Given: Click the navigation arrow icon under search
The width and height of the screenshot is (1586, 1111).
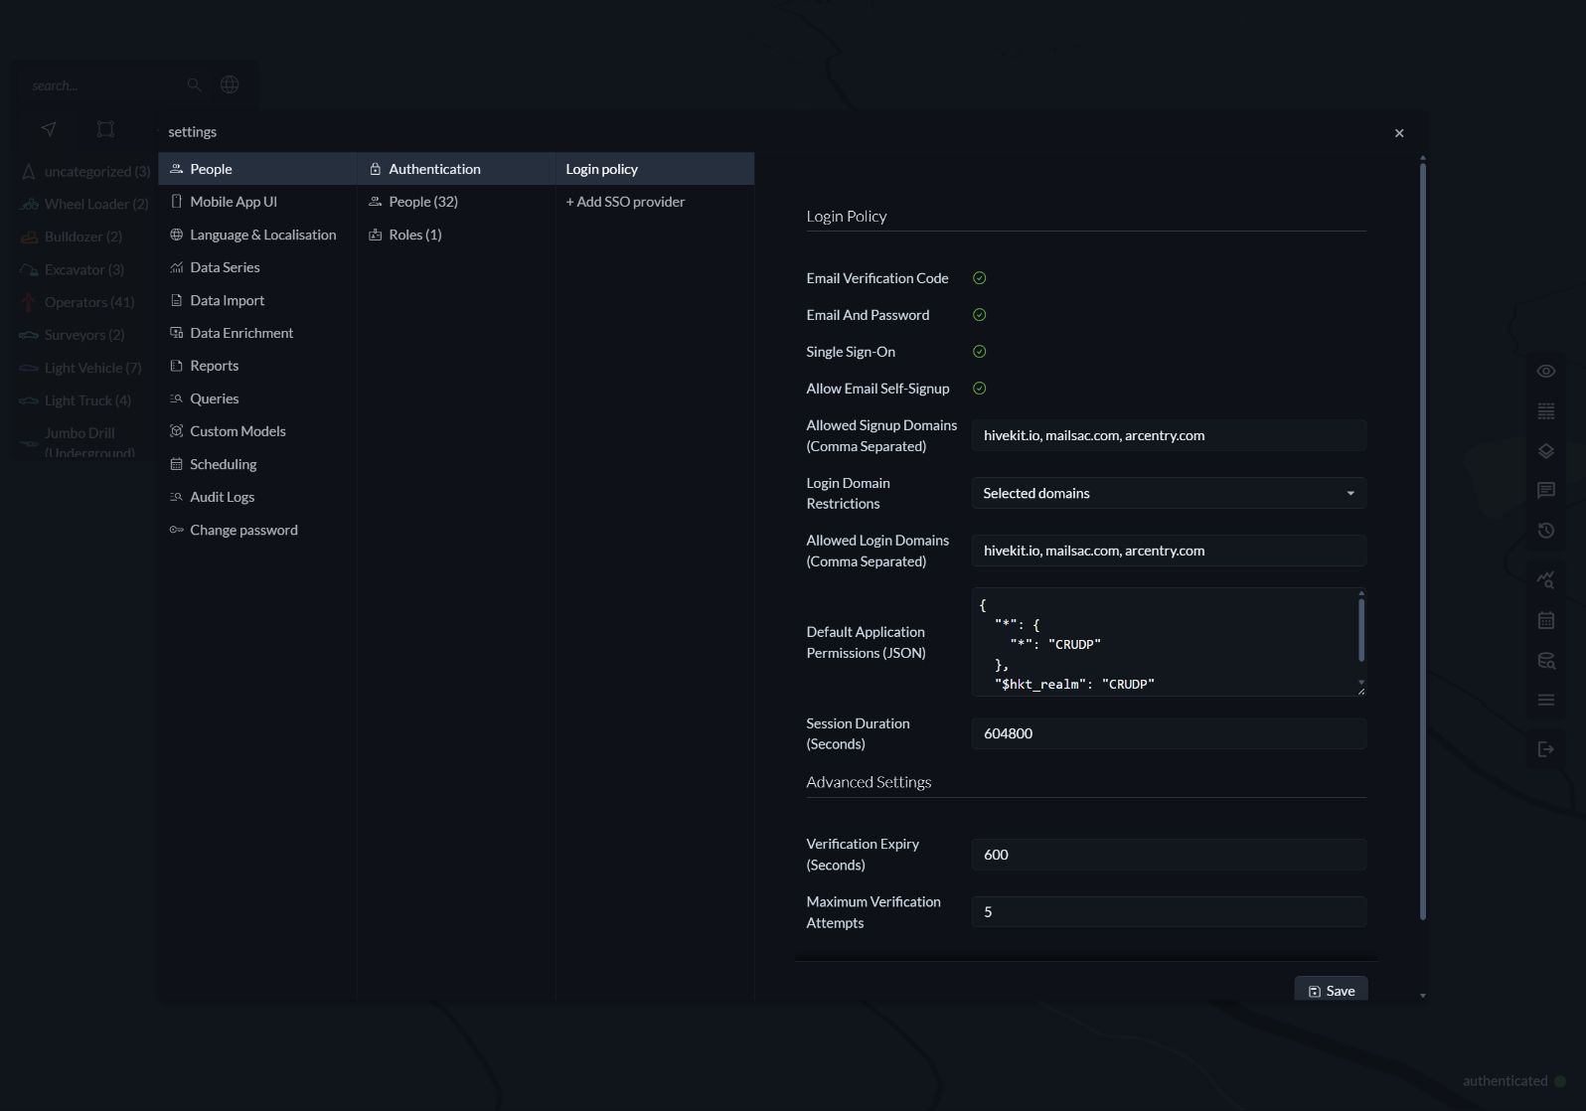Looking at the screenshot, I should pos(49,129).
